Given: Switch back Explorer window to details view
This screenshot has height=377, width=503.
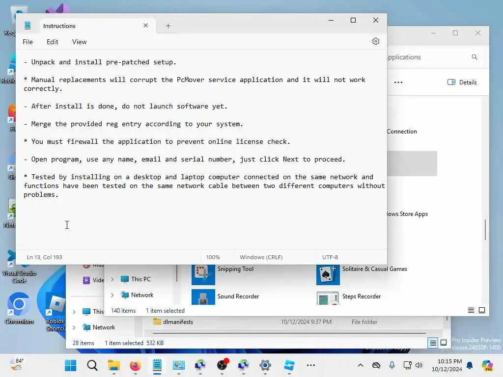Looking at the screenshot, I should 433,343.
